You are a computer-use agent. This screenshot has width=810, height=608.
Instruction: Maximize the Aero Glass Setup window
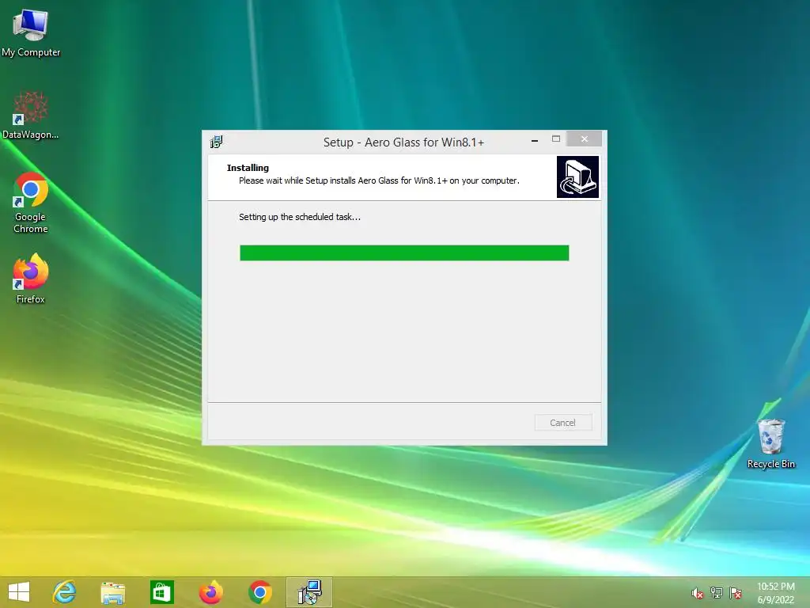[556, 139]
